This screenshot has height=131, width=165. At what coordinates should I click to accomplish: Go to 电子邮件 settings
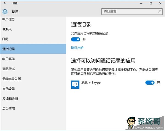(x=33, y=59)
